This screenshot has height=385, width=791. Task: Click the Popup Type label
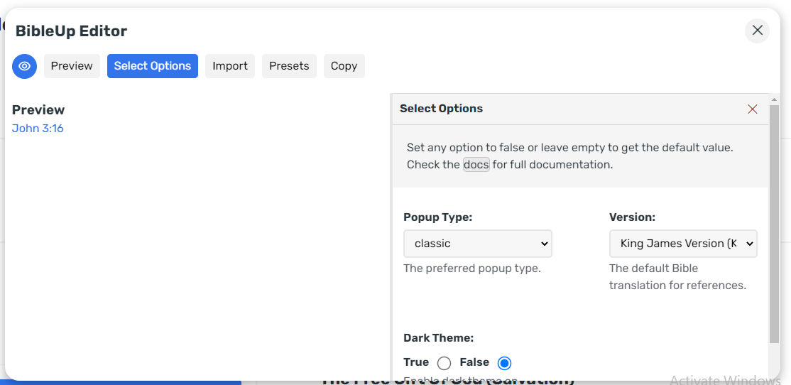(437, 217)
